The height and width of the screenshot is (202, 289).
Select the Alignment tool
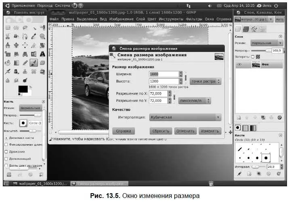click(25, 45)
